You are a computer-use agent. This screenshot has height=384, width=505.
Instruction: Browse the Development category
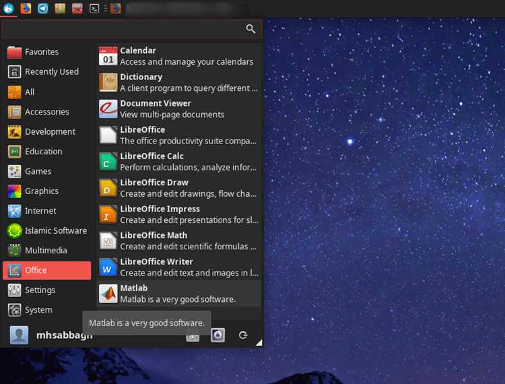[47, 131]
